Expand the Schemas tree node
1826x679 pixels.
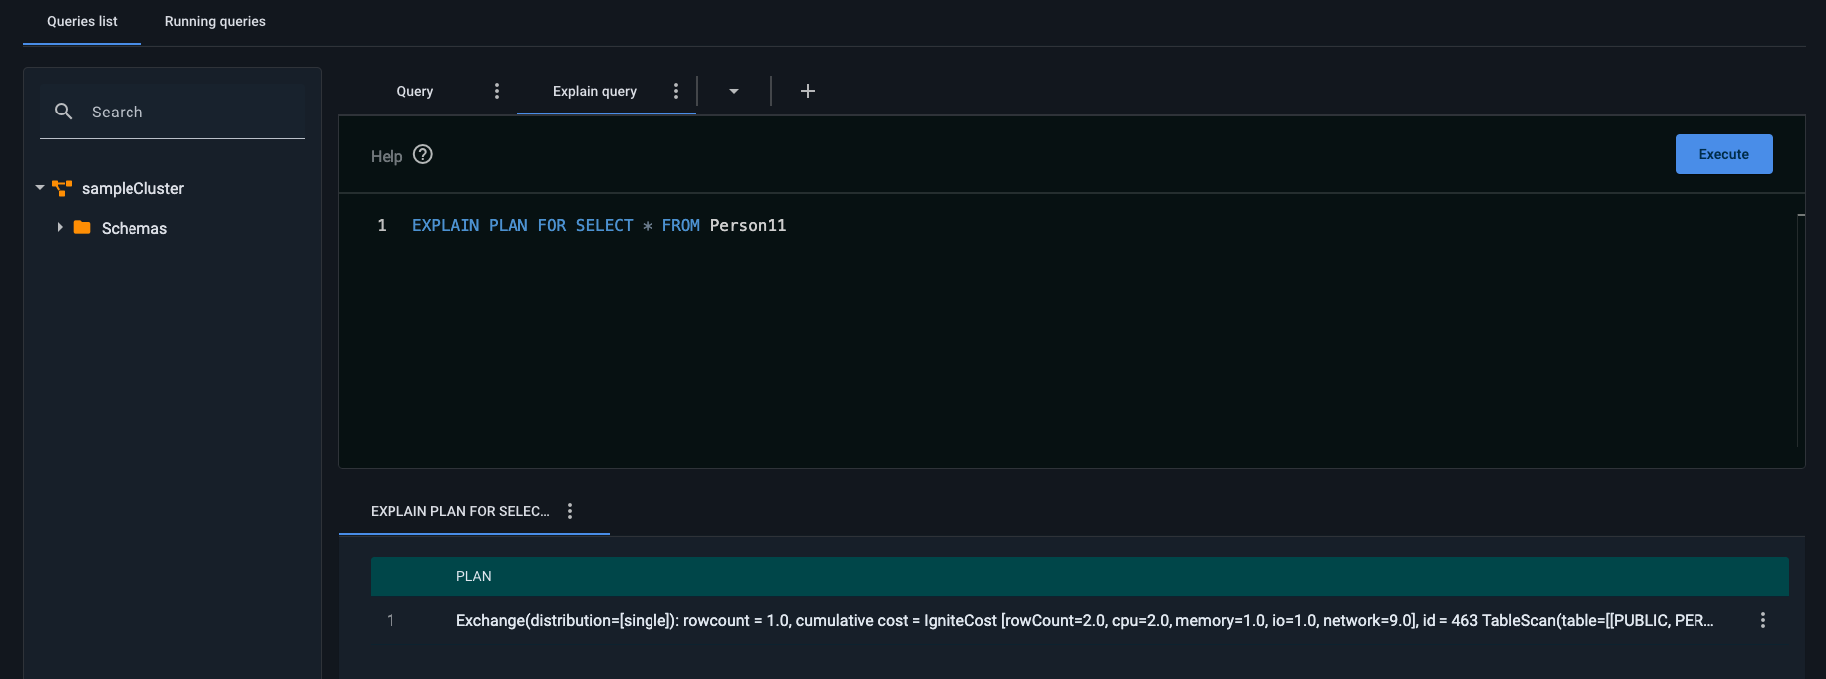click(60, 227)
